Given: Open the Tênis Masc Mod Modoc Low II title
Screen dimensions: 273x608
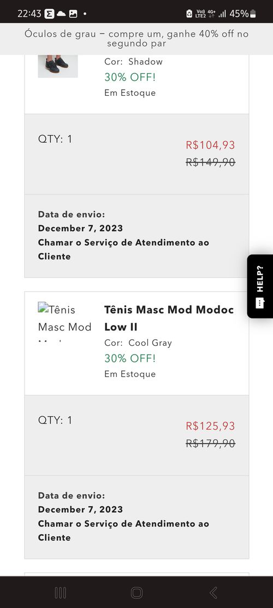Looking at the screenshot, I should (x=169, y=319).
